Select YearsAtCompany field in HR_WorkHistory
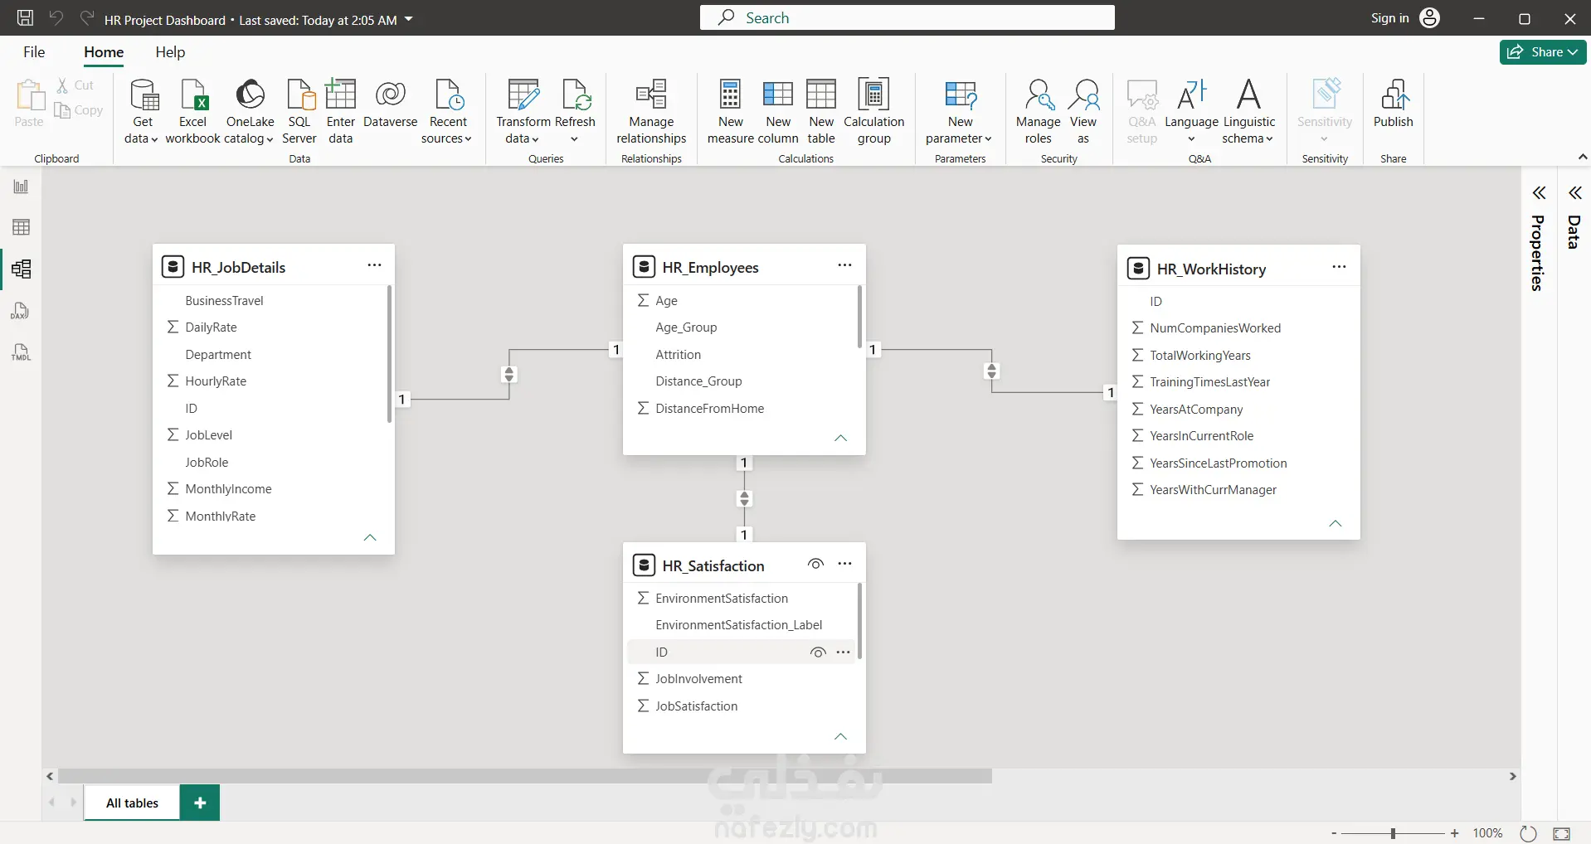The width and height of the screenshot is (1591, 844). tap(1196, 410)
